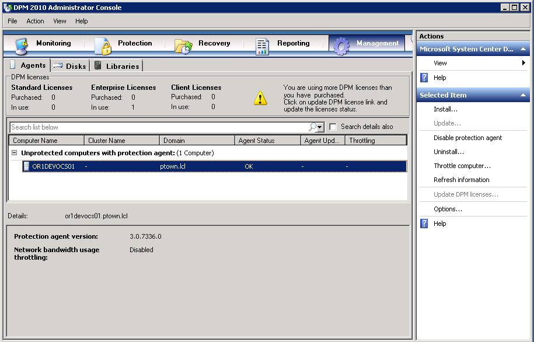Open the Help menu in menu bar

click(x=81, y=21)
